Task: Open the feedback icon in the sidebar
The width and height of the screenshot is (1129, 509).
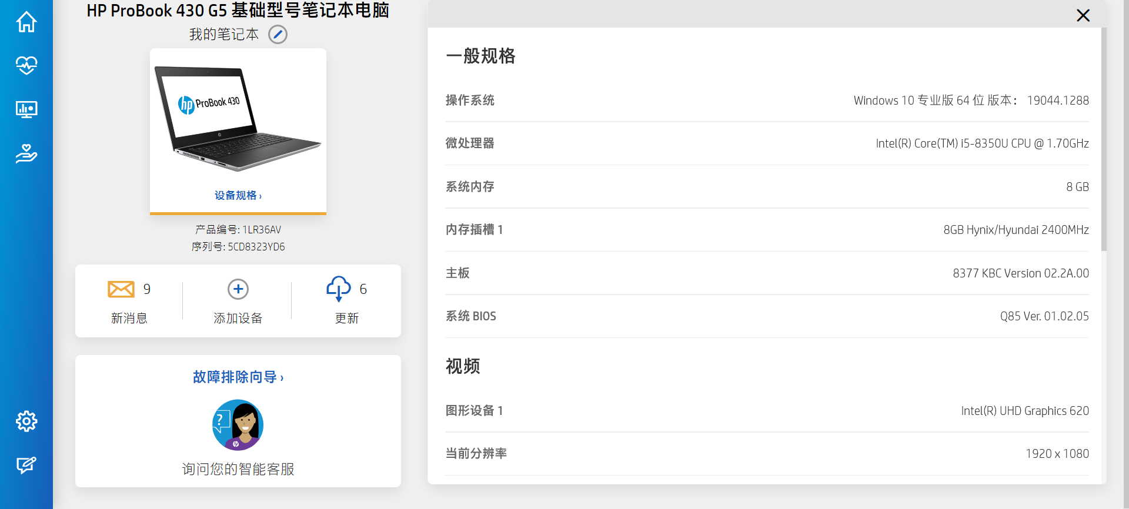Action: [26, 465]
